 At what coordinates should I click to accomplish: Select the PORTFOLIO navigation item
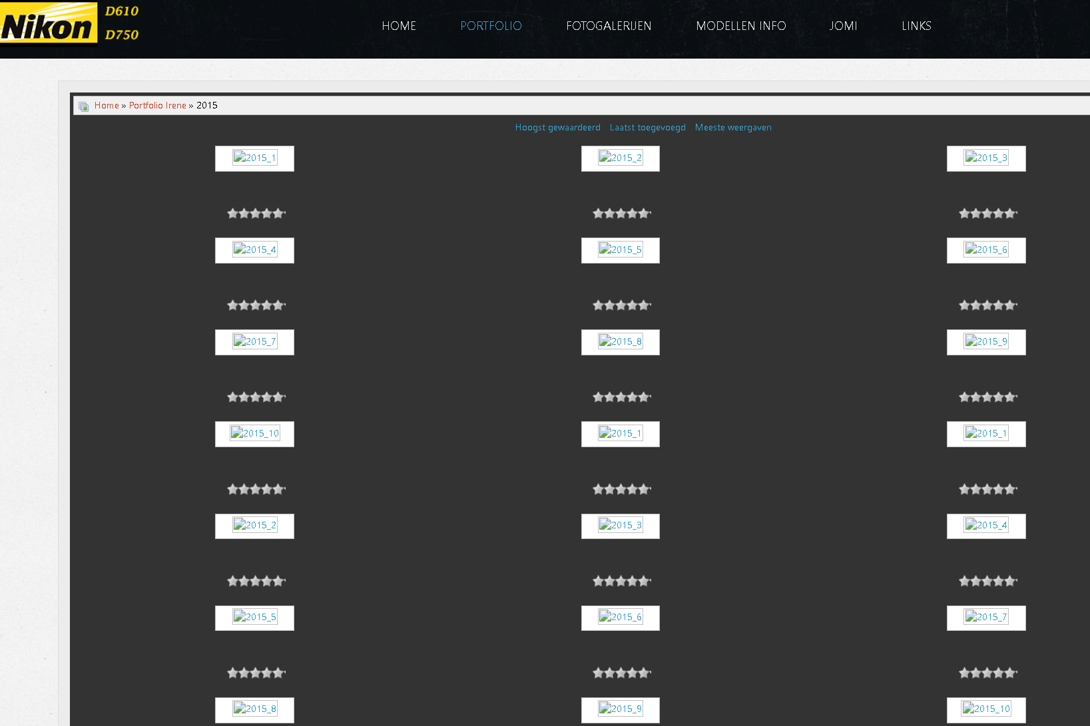click(x=491, y=26)
